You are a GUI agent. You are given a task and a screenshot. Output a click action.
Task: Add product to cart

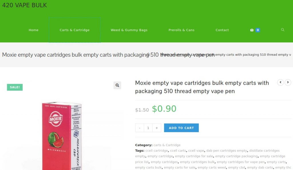click(181, 128)
